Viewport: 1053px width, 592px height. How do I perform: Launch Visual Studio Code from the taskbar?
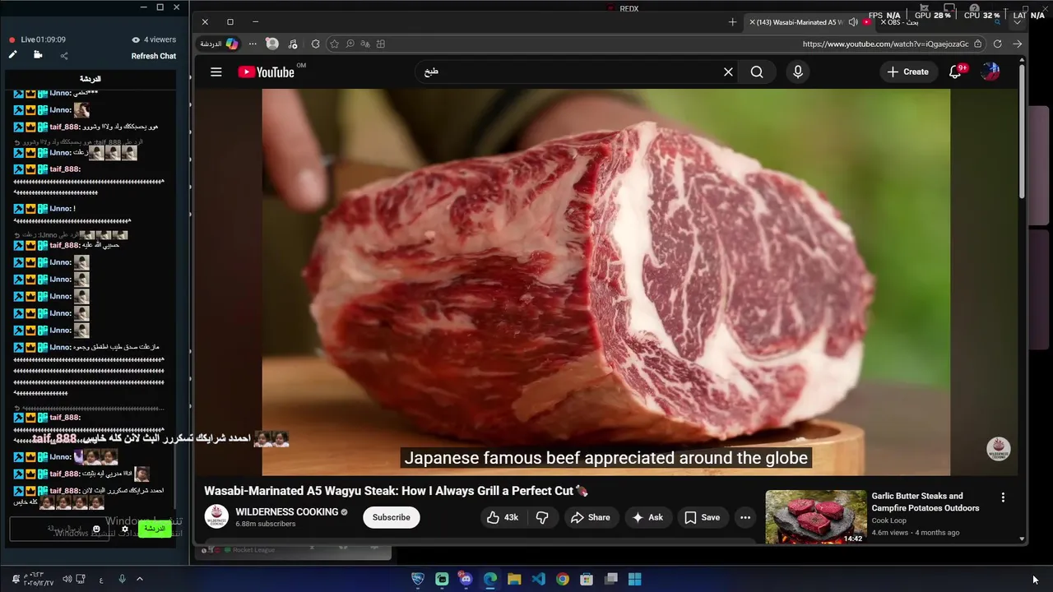pyautogui.click(x=538, y=579)
